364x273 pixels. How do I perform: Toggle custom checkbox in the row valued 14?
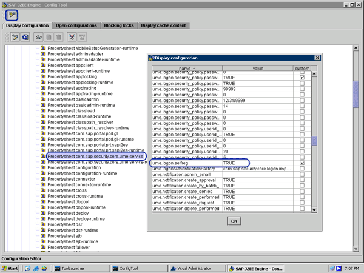click(x=302, y=106)
